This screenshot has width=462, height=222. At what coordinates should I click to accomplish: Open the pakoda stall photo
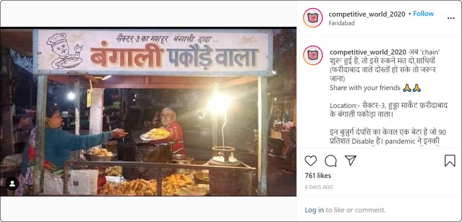pos(148,112)
